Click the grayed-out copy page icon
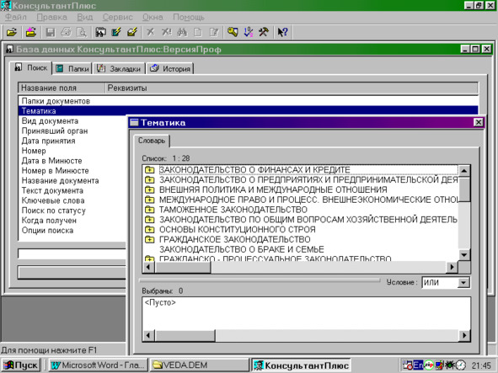The height and width of the screenshot is (373, 498). [198, 32]
